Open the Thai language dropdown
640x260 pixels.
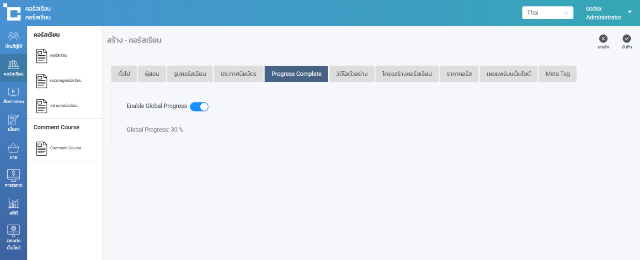(547, 13)
